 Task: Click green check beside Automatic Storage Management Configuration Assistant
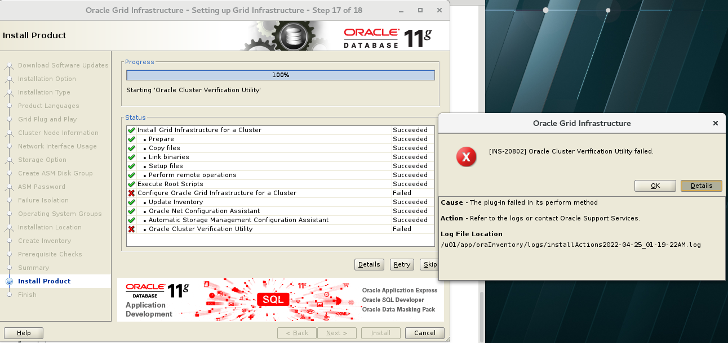coord(131,220)
